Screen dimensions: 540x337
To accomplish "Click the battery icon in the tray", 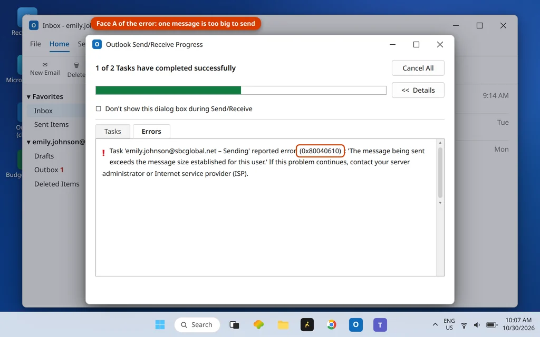I will point(491,325).
